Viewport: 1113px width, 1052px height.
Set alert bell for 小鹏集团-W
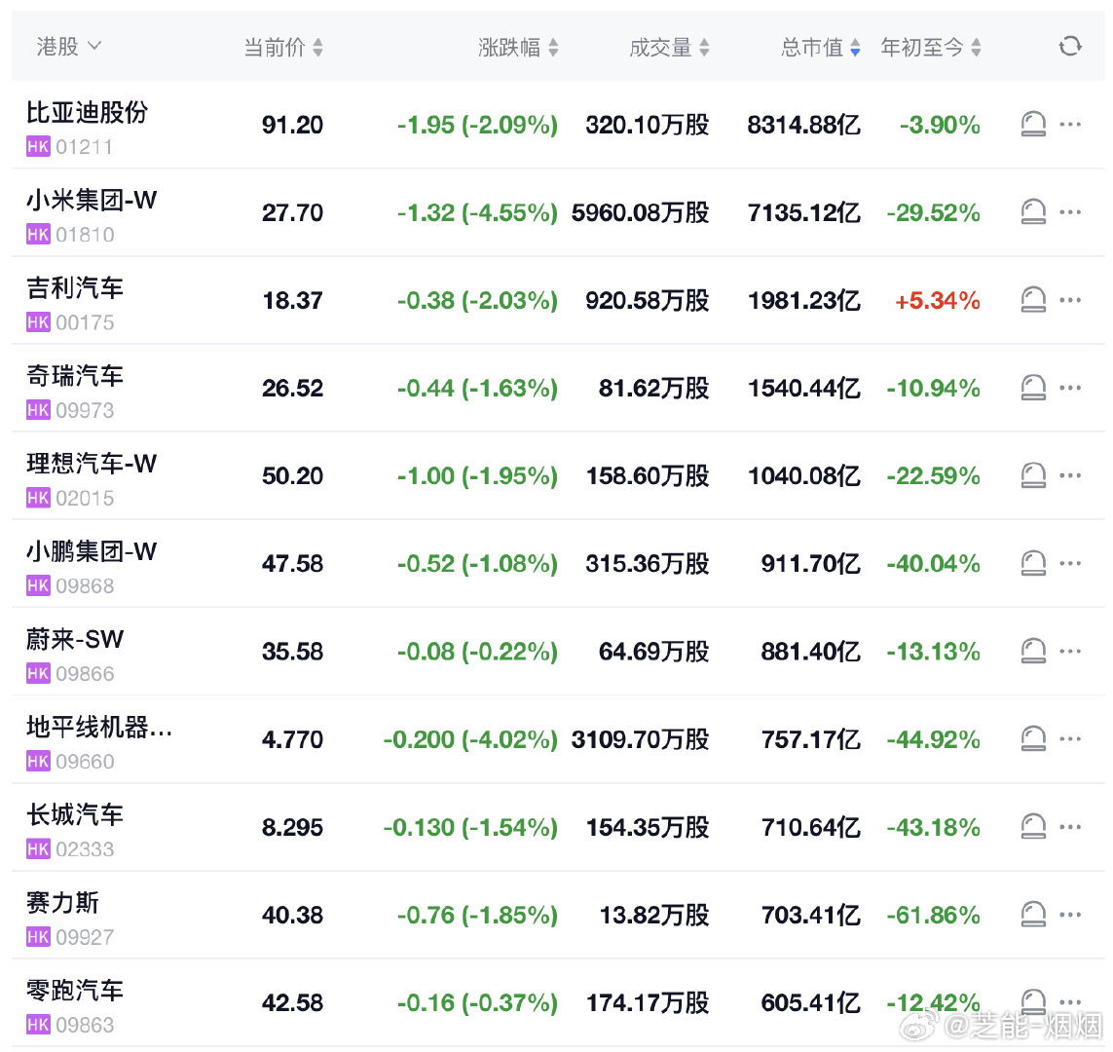1033,563
